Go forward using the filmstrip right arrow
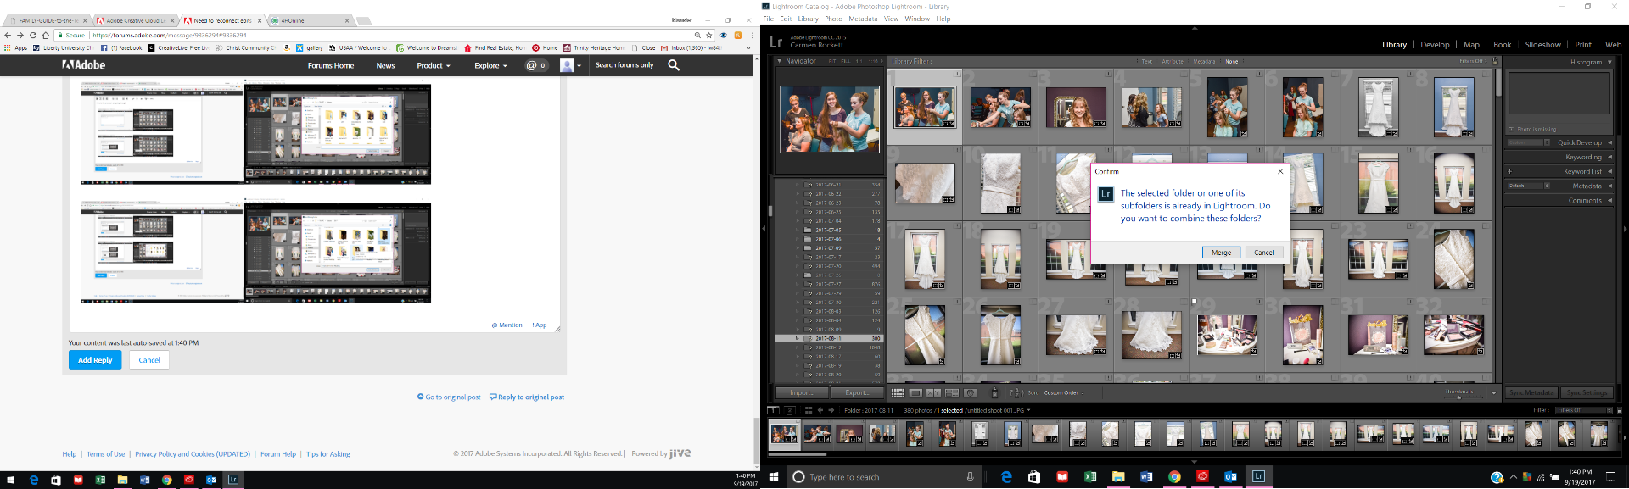Screen dimensions: 1629x489 coord(831,410)
